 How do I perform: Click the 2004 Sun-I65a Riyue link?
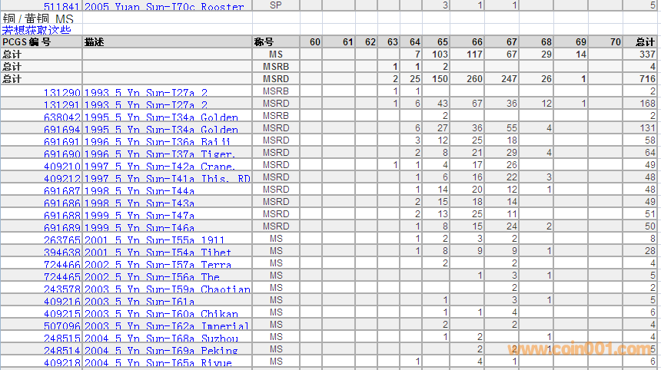click(158, 362)
